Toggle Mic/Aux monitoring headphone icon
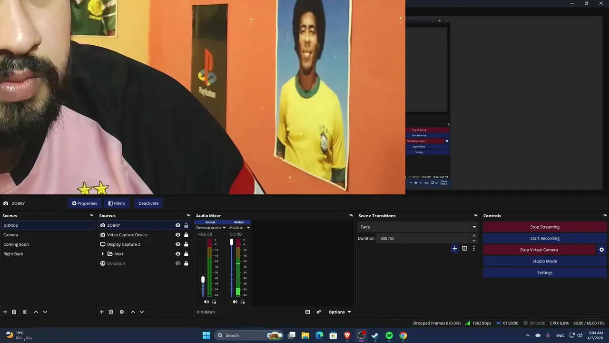 click(243, 302)
